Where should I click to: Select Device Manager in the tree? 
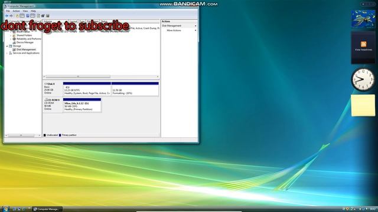tap(25, 42)
